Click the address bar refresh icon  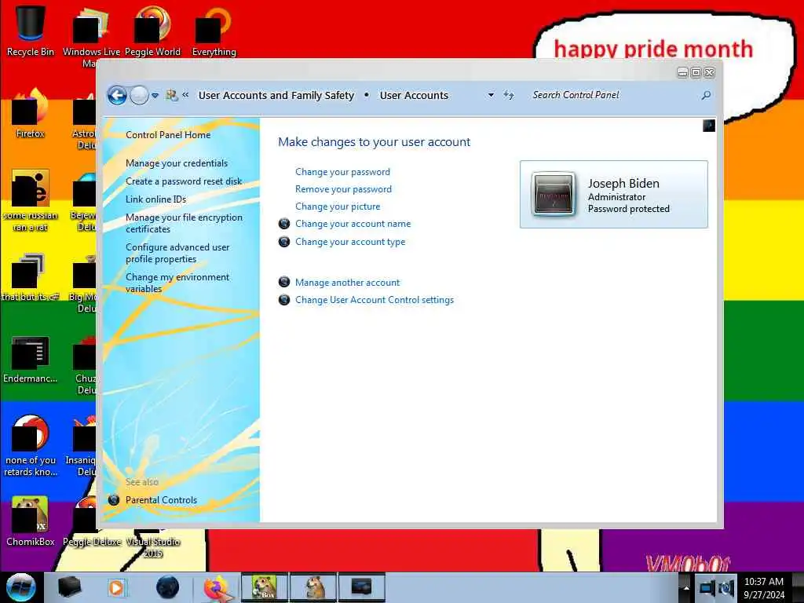pos(508,95)
